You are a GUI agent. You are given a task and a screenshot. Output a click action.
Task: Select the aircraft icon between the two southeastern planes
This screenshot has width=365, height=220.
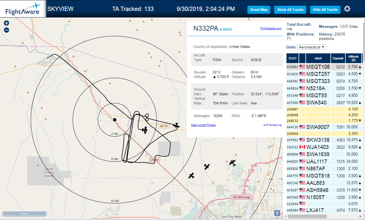(x=207, y=167)
